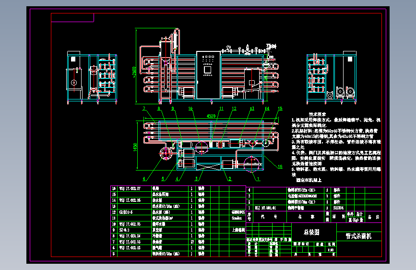Click the 总装图 drawing title text
Screen dimensions: 416x270
click(311, 232)
